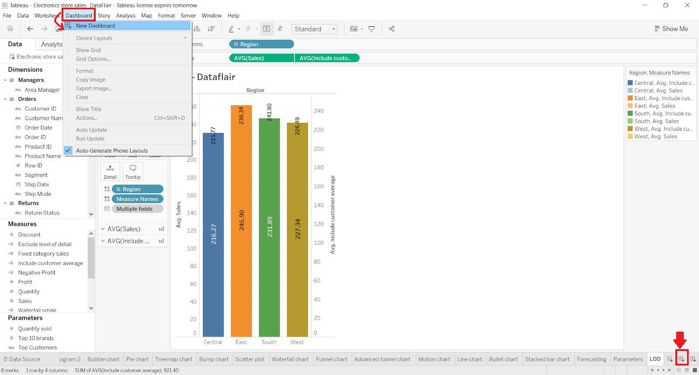Click the Presentation Mode icon
699x375 pixels.
[x=371, y=29]
